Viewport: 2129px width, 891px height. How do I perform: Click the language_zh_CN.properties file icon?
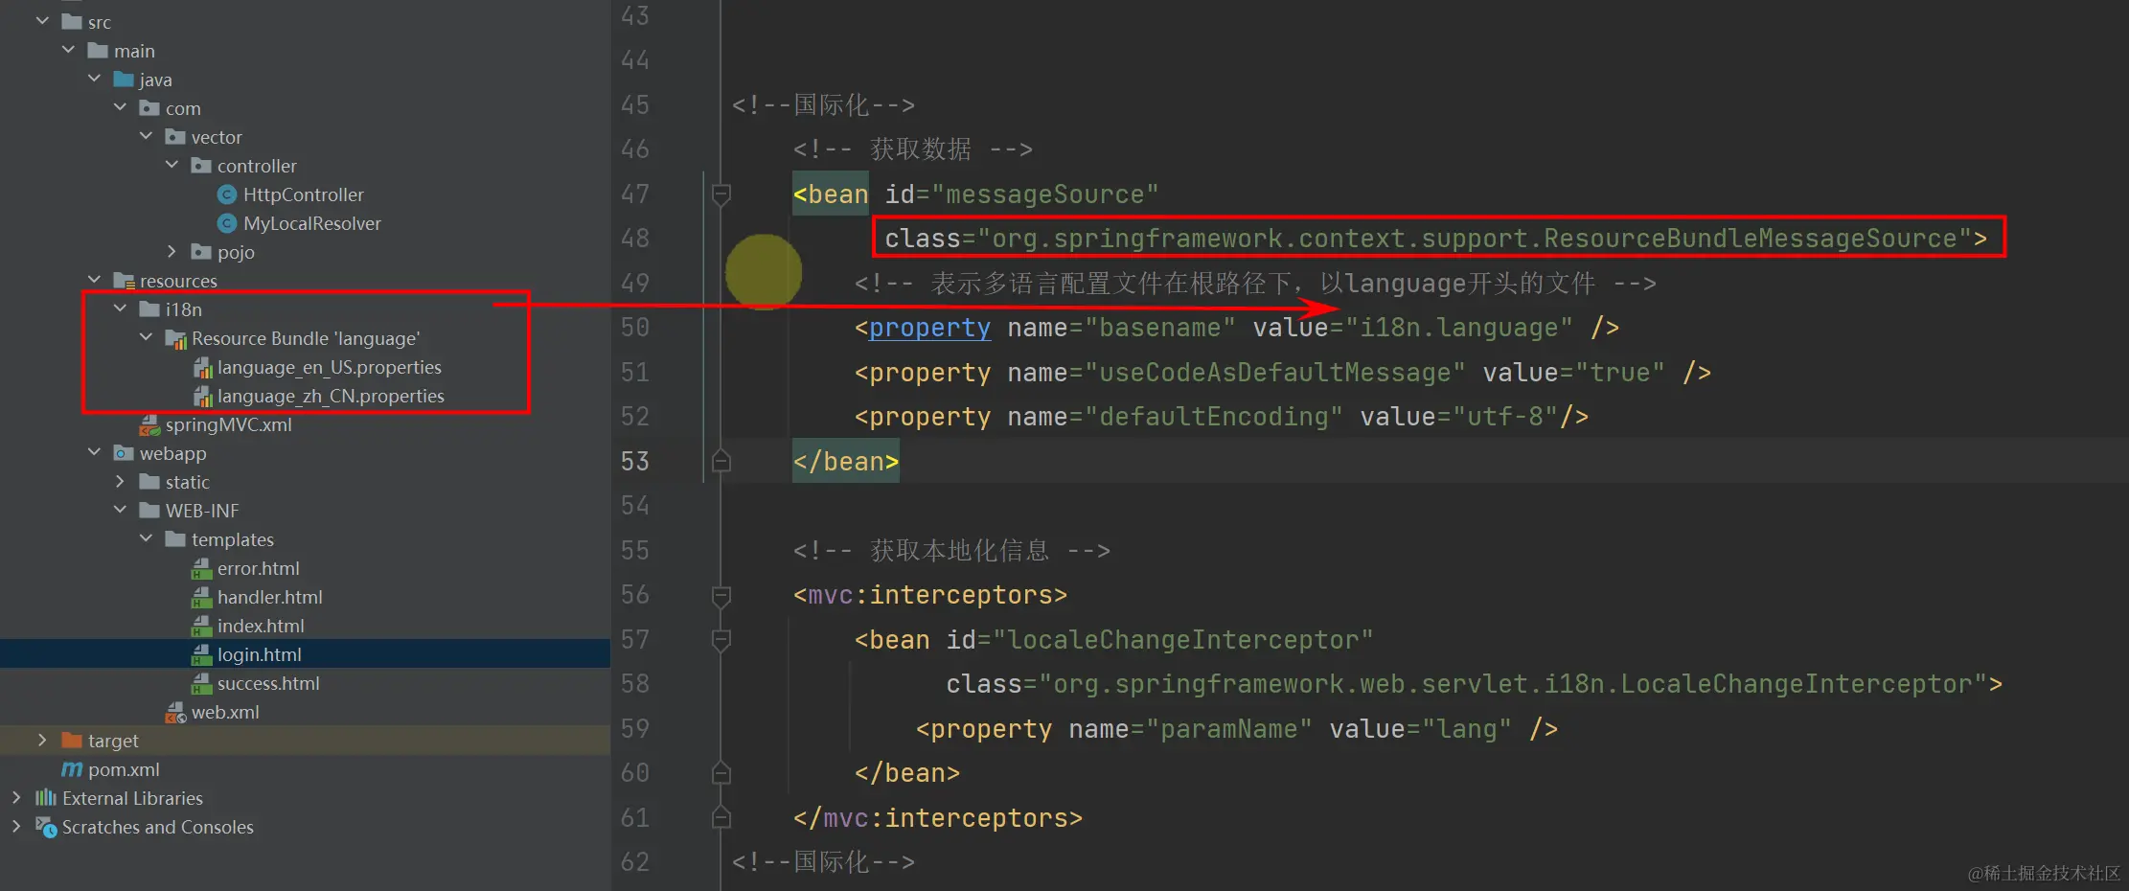pos(202,397)
